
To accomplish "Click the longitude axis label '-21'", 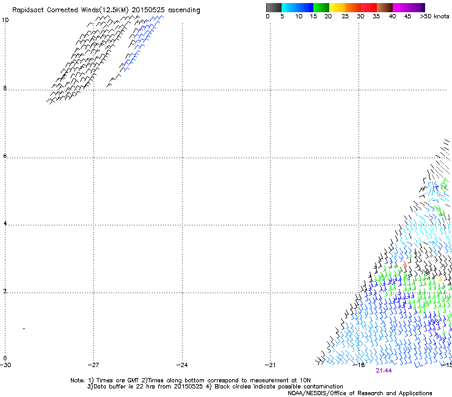I will (270, 365).
